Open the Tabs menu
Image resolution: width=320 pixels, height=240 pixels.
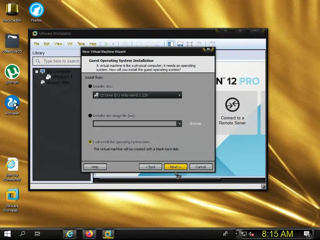pos(81,44)
